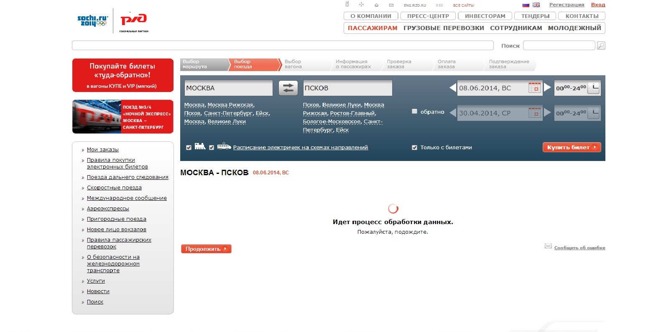Open "Мои заказы" sidebar link
The width and height of the screenshot is (661, 332).
[102, 150]
